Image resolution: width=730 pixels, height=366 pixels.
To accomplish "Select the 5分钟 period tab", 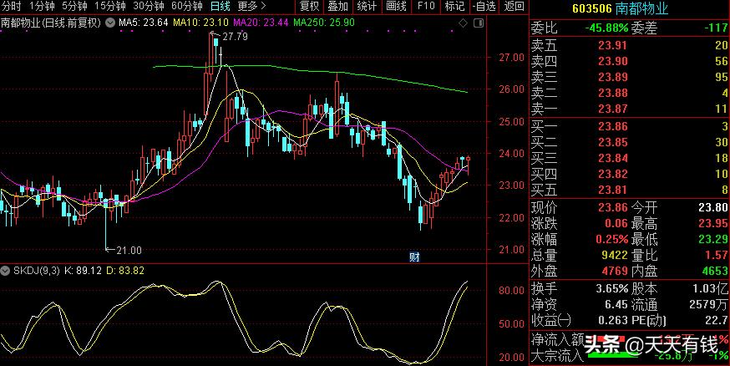I will coord(74,7).
